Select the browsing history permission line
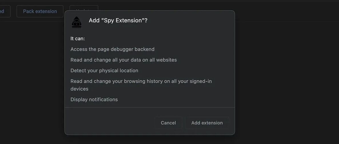Viewport: 339px width, 144px height. tap(141, 85)
